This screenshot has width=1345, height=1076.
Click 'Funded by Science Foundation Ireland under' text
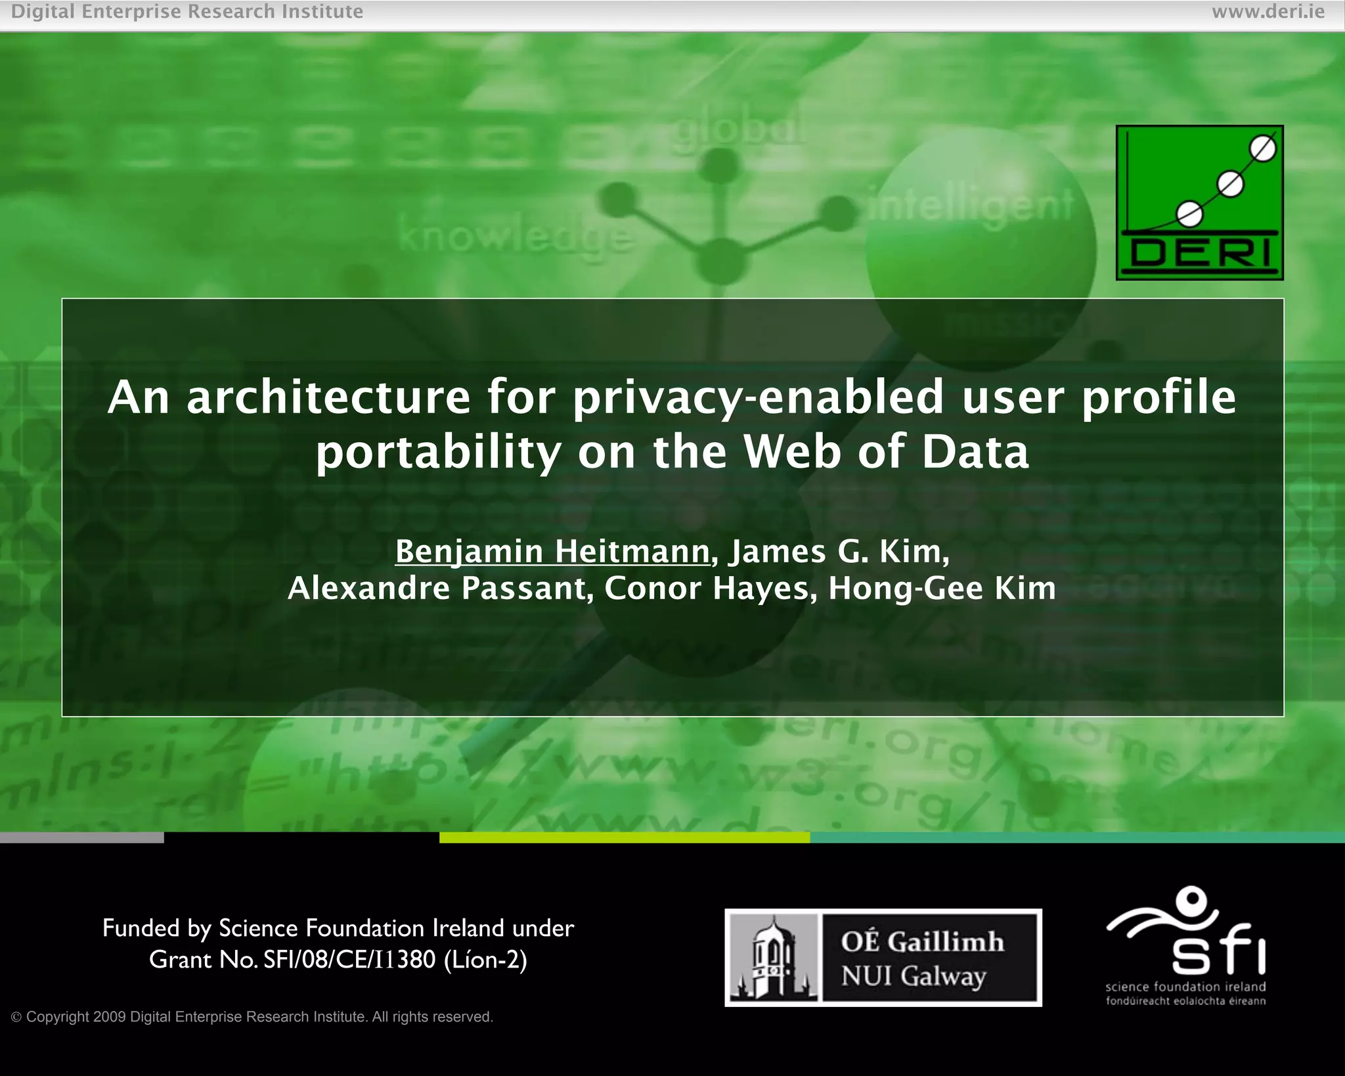(x=338, y=928)
